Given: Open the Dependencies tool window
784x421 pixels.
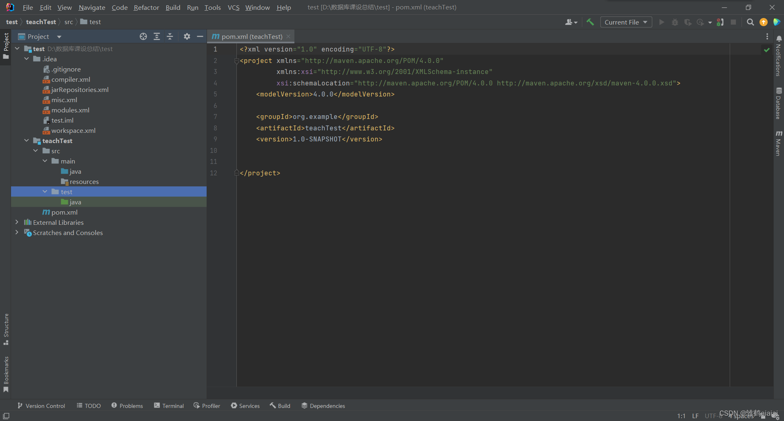Looking at the screenshot, I should point(323,406).
